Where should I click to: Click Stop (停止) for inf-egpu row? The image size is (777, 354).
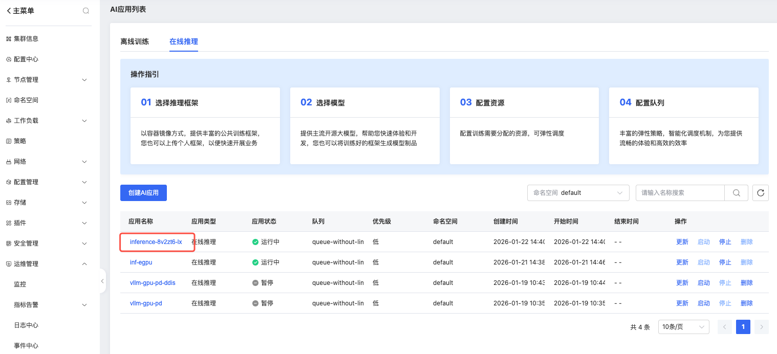click(x=725, y=262)
